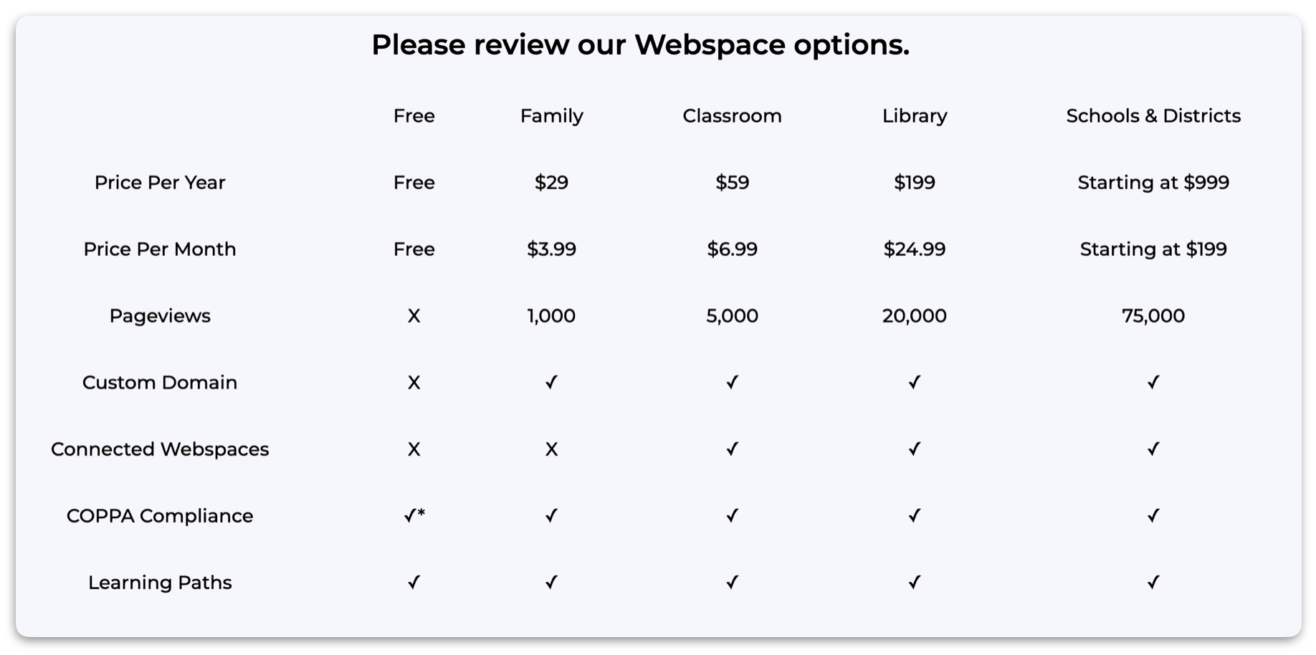The height and width of the screenshot is (655, 1316).
Task: Select the Family column header
Action: click(551, 116)
